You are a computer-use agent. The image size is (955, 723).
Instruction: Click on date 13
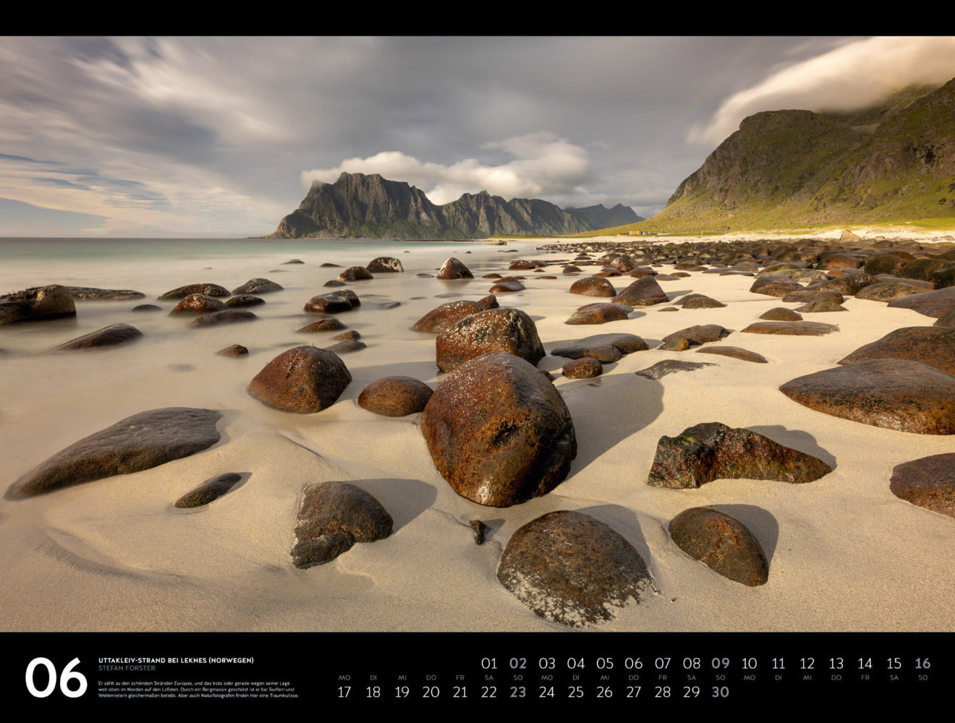(836, 663)
